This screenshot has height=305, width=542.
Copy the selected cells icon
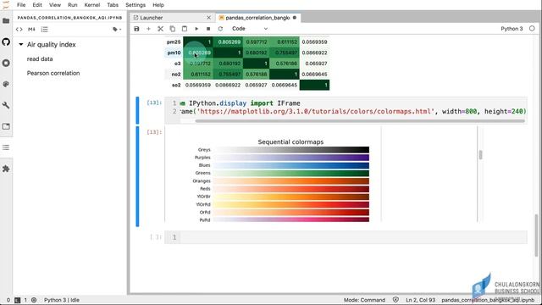(x=173, y=29)
